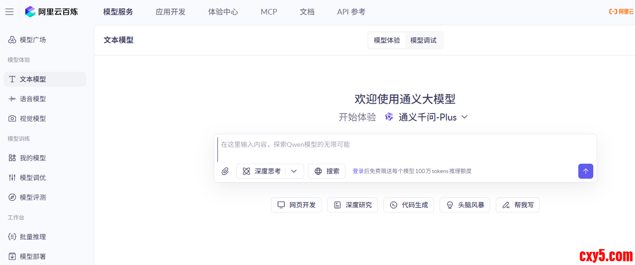Click the 帮我写 text label
The width and height of the screenshot is (635, 265).
pos(524,205)
